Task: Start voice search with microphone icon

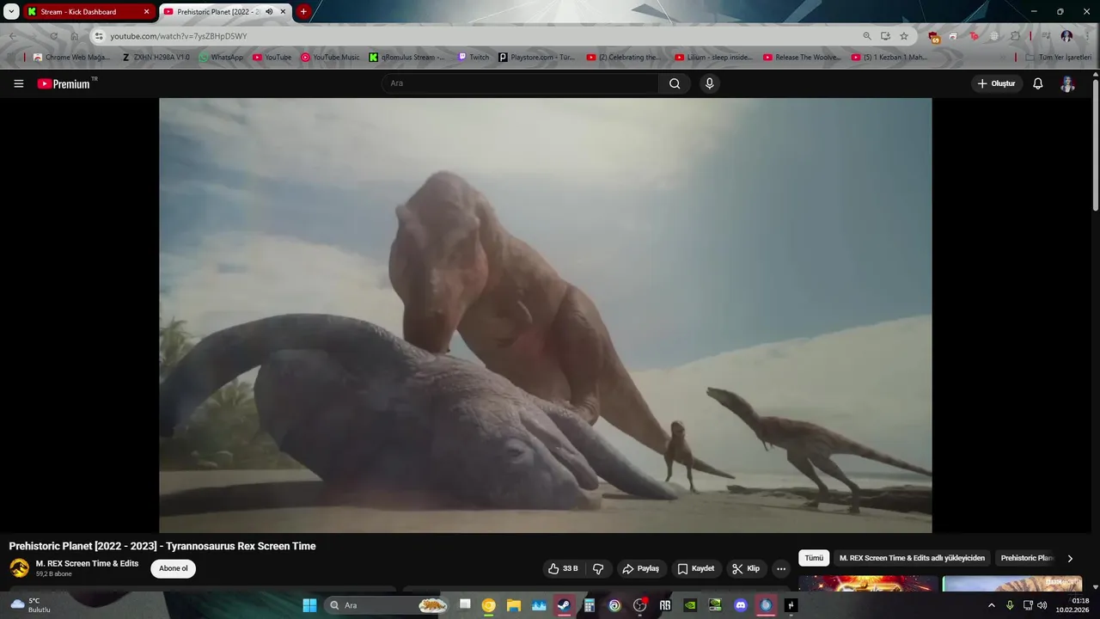Action: coord(709,83)
